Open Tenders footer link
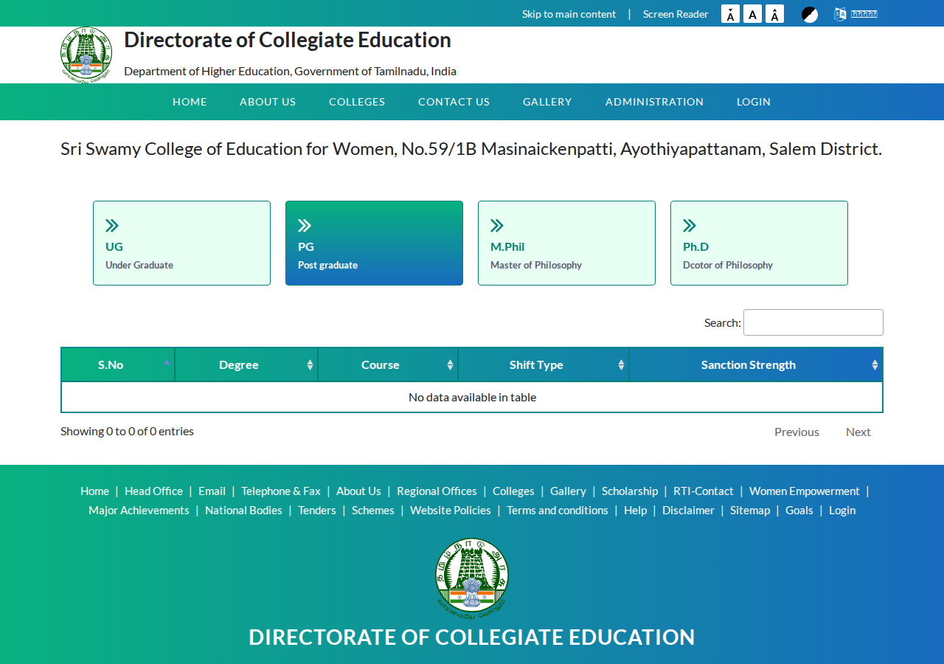 tap(317, 510)
